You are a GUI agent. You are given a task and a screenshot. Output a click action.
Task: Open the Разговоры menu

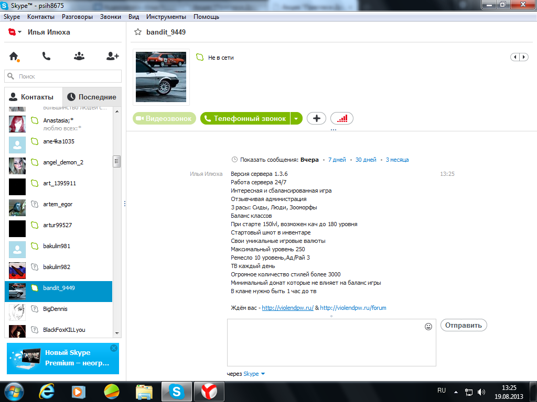point(77,17)
